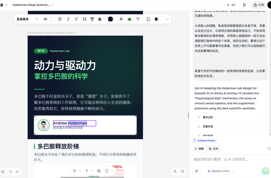Open the help question mark icon
The image size is (271, 178).
tap(269, 148)
